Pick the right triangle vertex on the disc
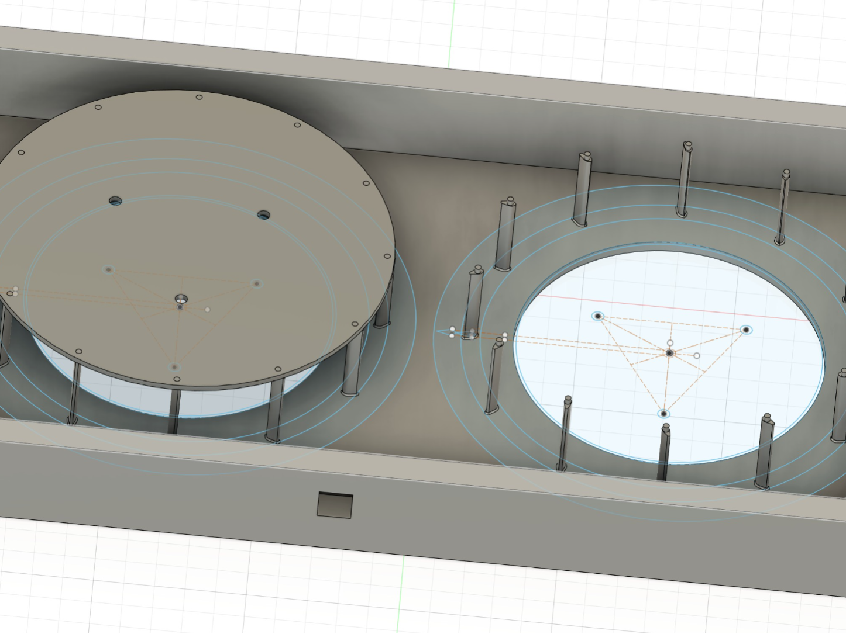Viewport: 846px width, 634px height. click(256, 284)
